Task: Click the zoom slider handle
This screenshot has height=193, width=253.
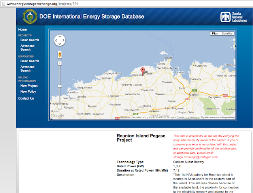Action: (60, 86)
